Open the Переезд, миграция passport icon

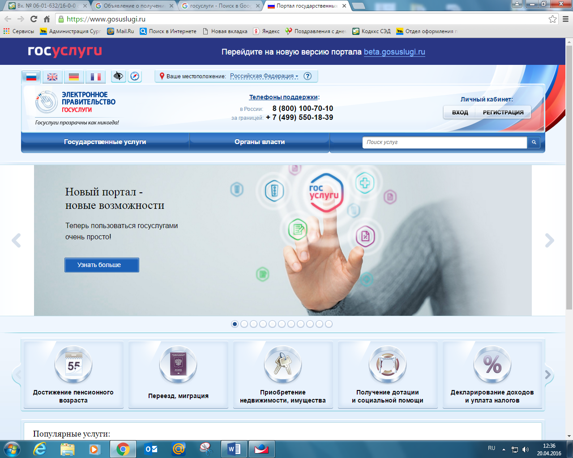pos(178,365)
